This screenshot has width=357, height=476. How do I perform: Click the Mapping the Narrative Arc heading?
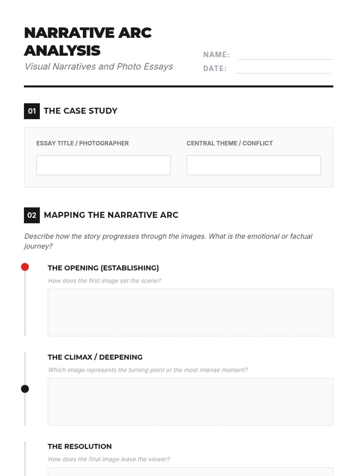(111, 215)
